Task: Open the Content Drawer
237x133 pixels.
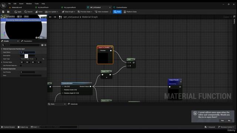Action: tap(8, 127)
